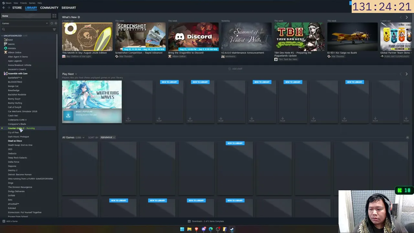
Task: Select Detroit: Become Human in list
Action: click(x=20, y=174)
